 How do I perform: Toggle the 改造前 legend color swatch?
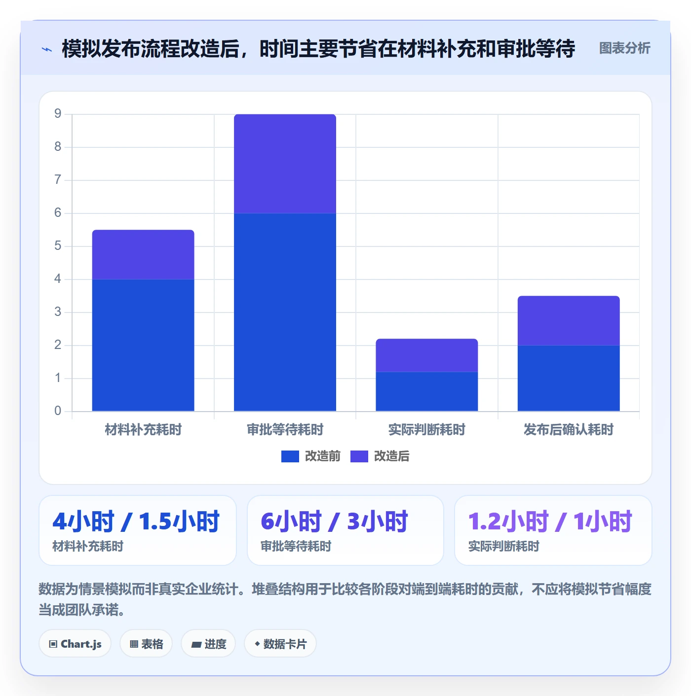290,456
